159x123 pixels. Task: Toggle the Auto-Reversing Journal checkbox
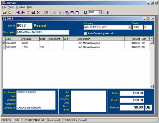point(85,33)
